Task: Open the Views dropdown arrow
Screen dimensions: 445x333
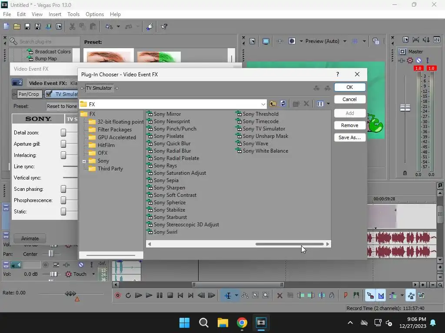Action: click(329, 104)
